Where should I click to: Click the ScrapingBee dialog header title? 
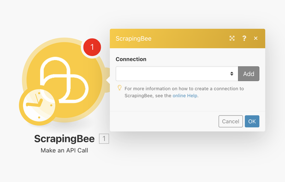tap(134, 39)
